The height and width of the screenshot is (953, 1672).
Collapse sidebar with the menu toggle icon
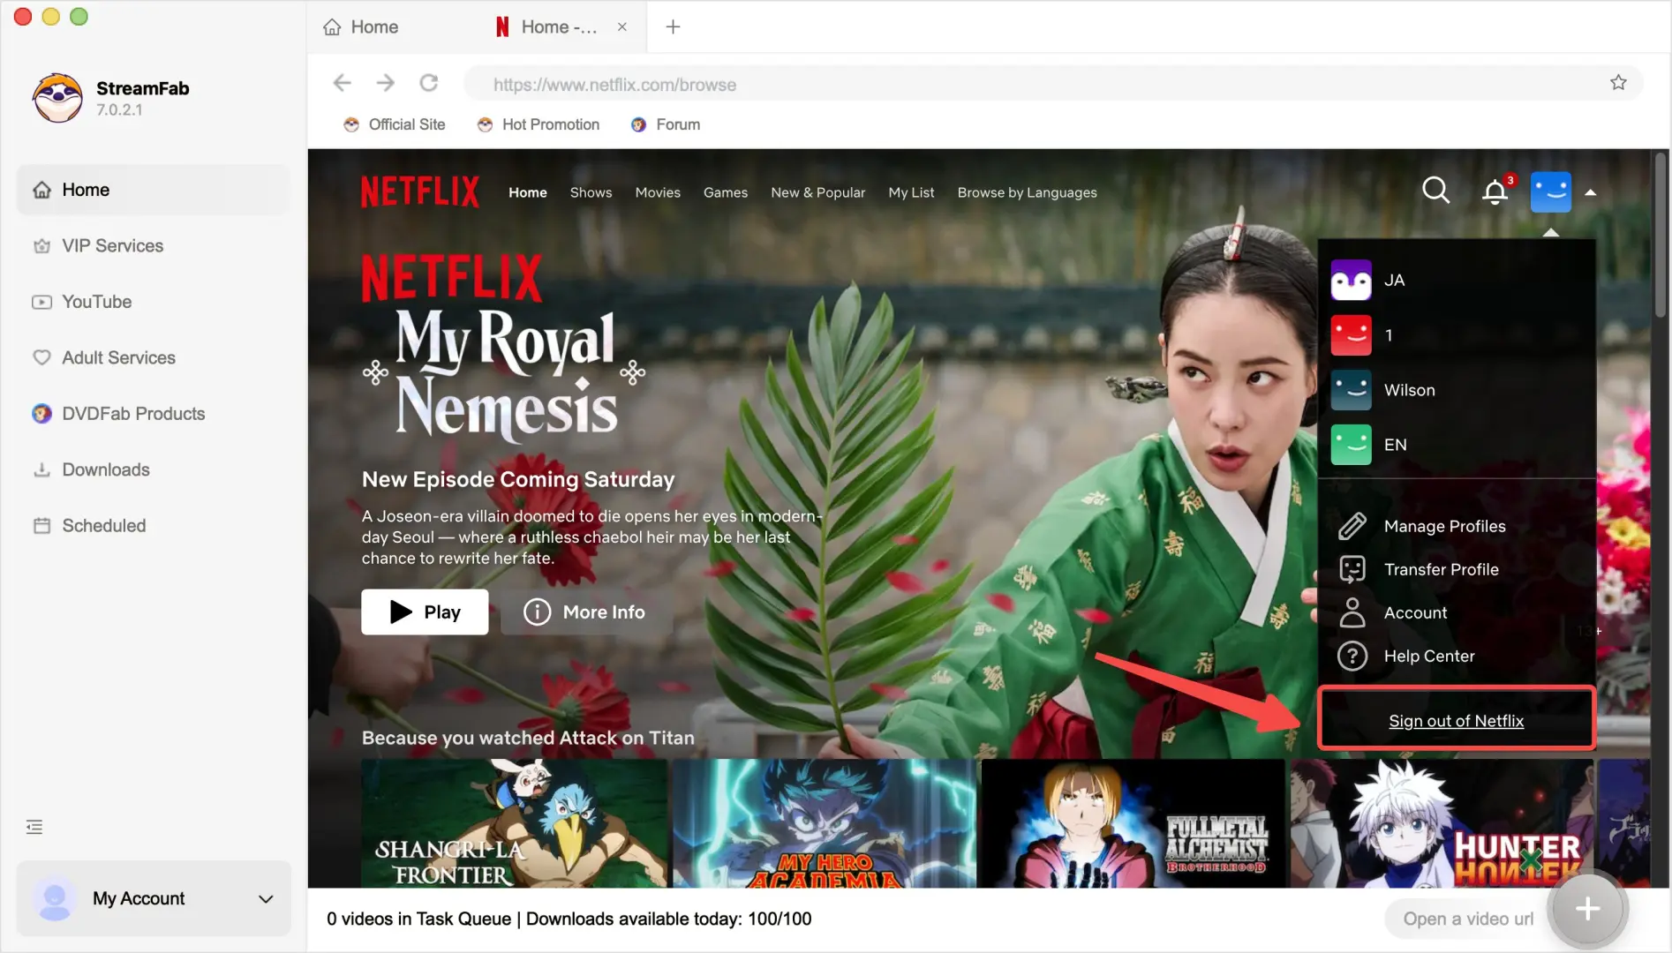click(x=34, y=827)
